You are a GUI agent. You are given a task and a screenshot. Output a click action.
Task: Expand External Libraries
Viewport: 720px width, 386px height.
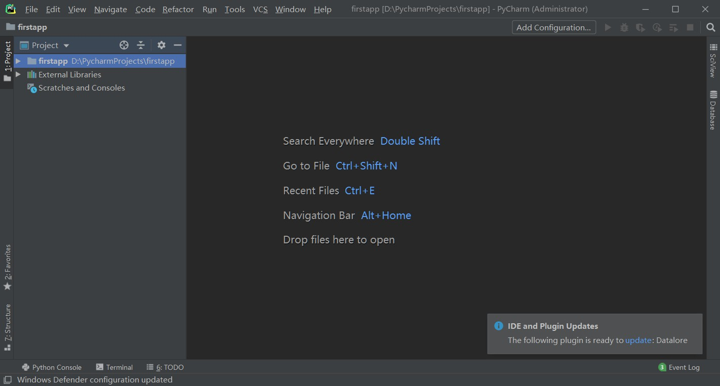point(18,74)
